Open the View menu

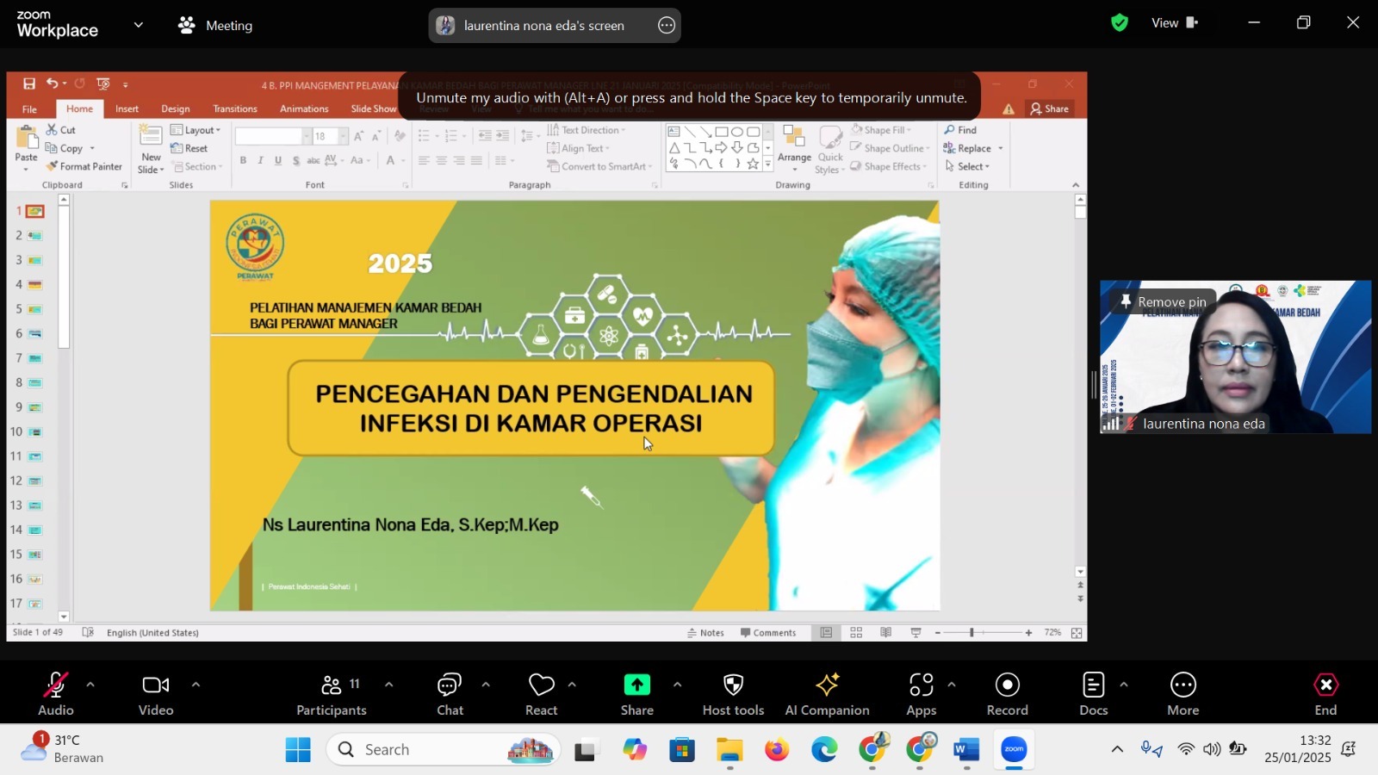pos(1174,23)
